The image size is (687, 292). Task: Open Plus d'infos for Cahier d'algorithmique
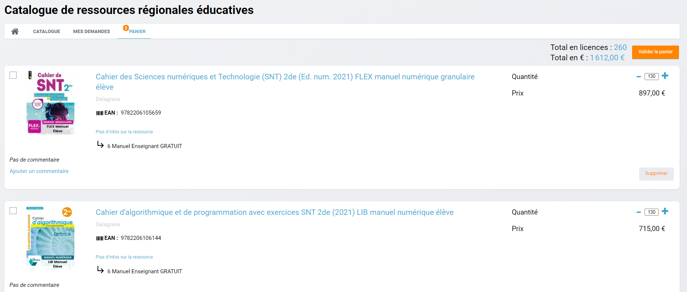point(124,257)
